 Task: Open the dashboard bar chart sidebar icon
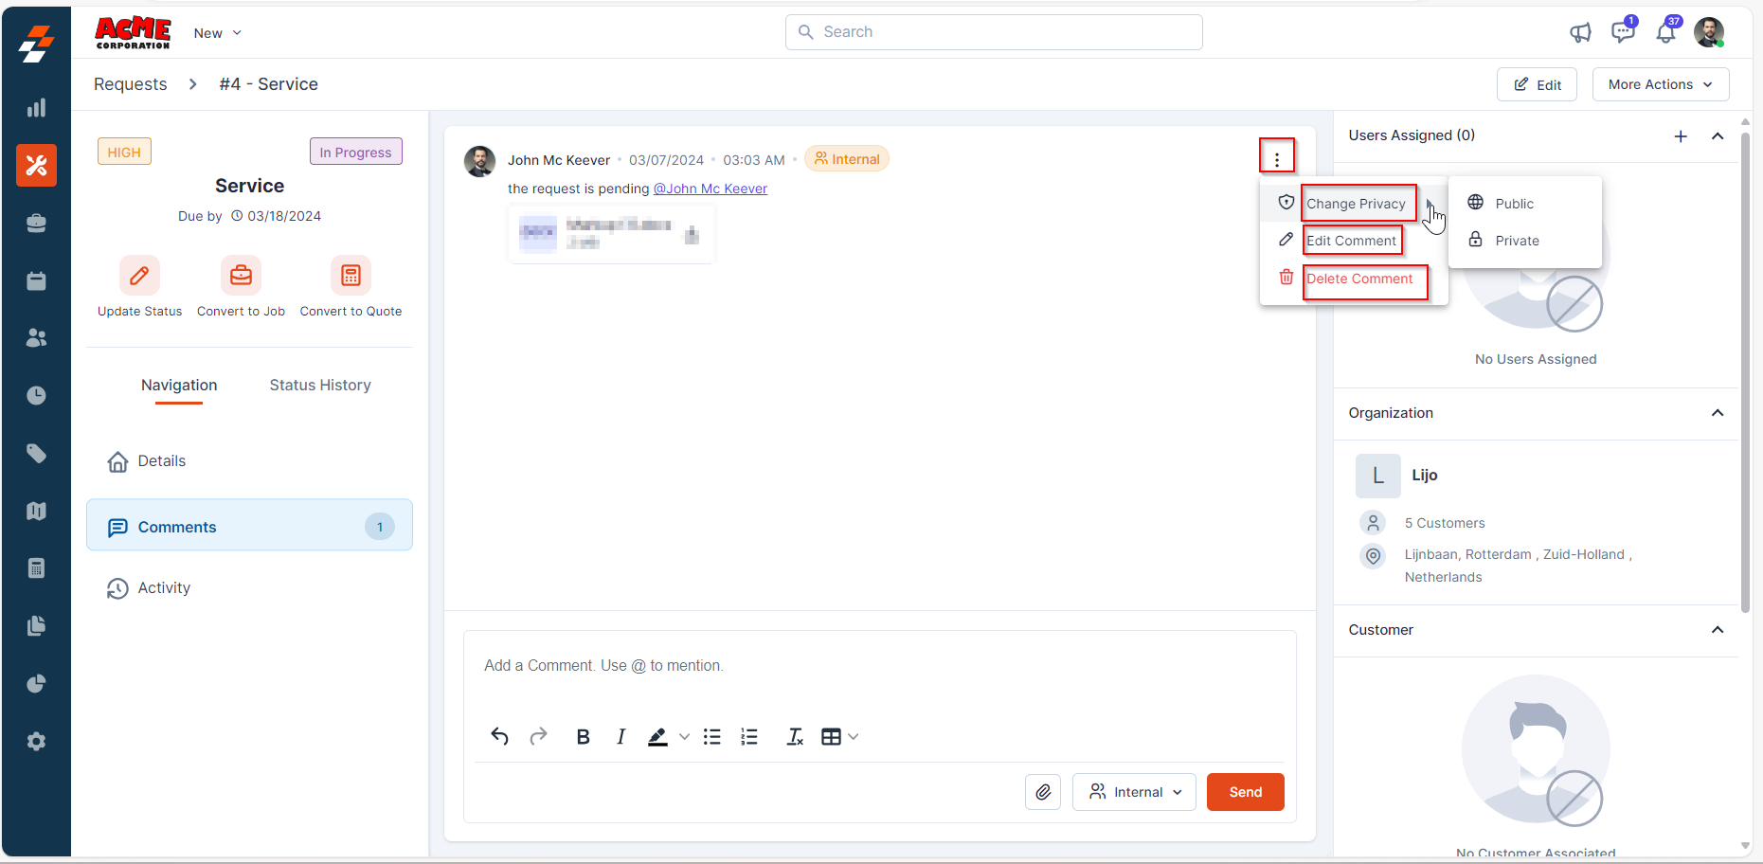[x=36, y=108]
